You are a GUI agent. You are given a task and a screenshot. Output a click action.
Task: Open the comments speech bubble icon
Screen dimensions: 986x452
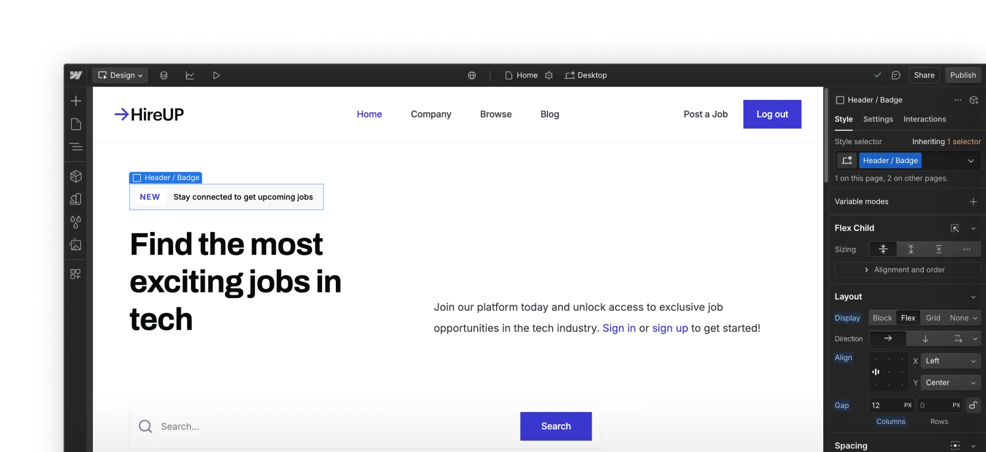896,75
